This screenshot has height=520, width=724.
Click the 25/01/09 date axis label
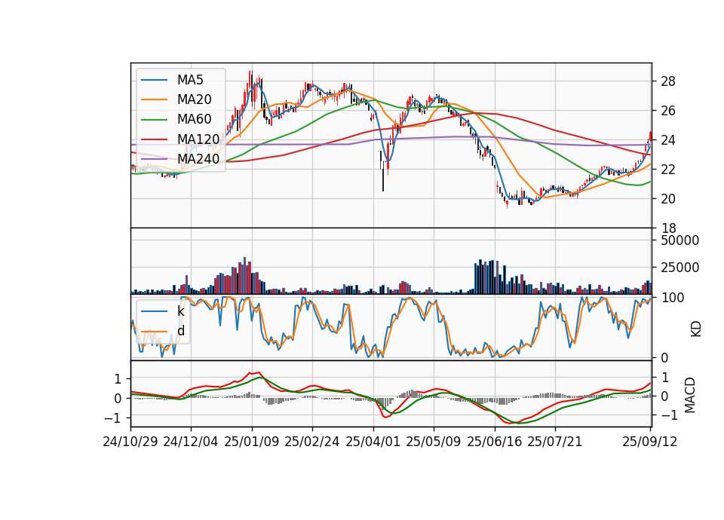252,442
